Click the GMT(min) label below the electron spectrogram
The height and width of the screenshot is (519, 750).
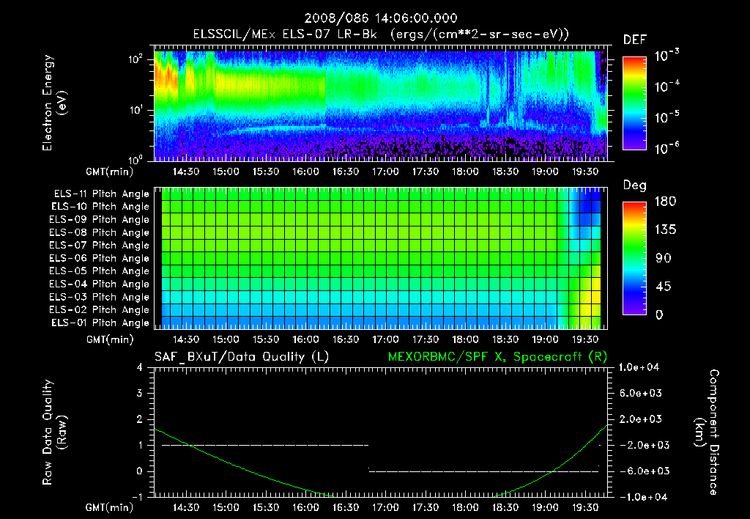pyautogui.click(x=110, y=172)
